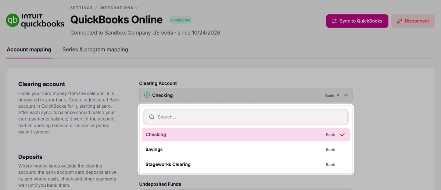Click the Bank tag in the Clearing Account box
The width and height of the screenshot is (441, 190).
tap(330, 96)
